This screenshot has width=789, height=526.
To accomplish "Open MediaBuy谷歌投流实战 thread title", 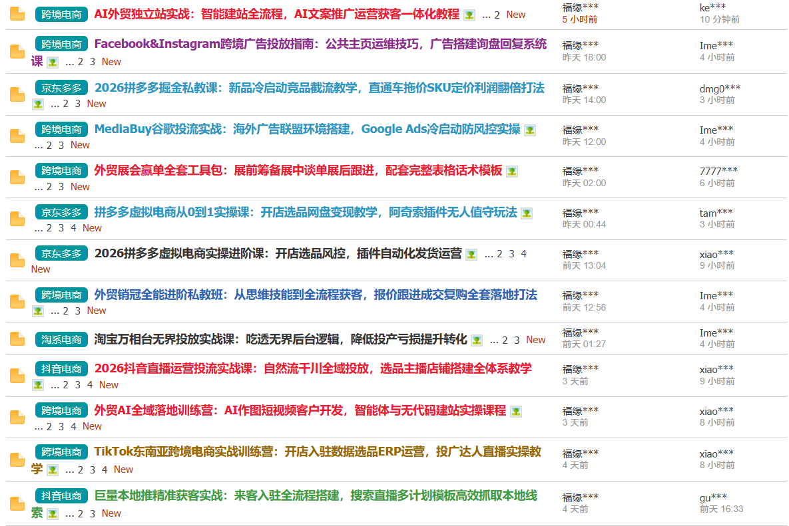I will point(308,129).
